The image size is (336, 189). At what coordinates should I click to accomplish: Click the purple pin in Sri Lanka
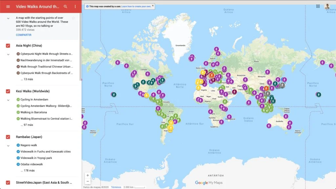249,102
